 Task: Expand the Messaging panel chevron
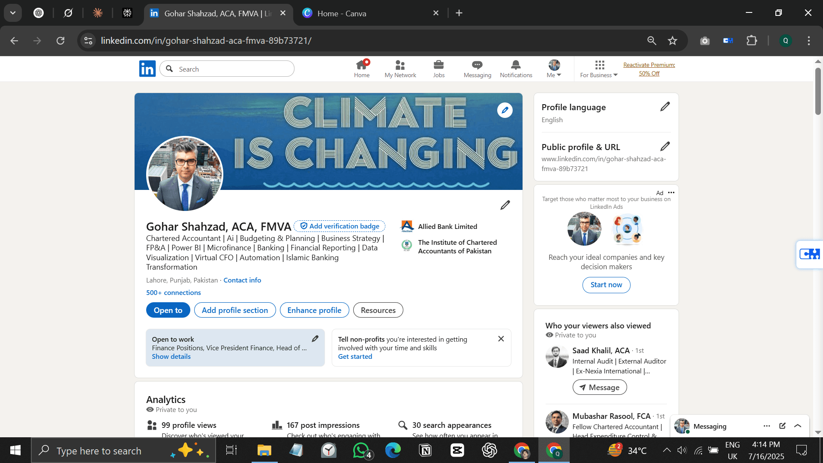tap(798, 426)
